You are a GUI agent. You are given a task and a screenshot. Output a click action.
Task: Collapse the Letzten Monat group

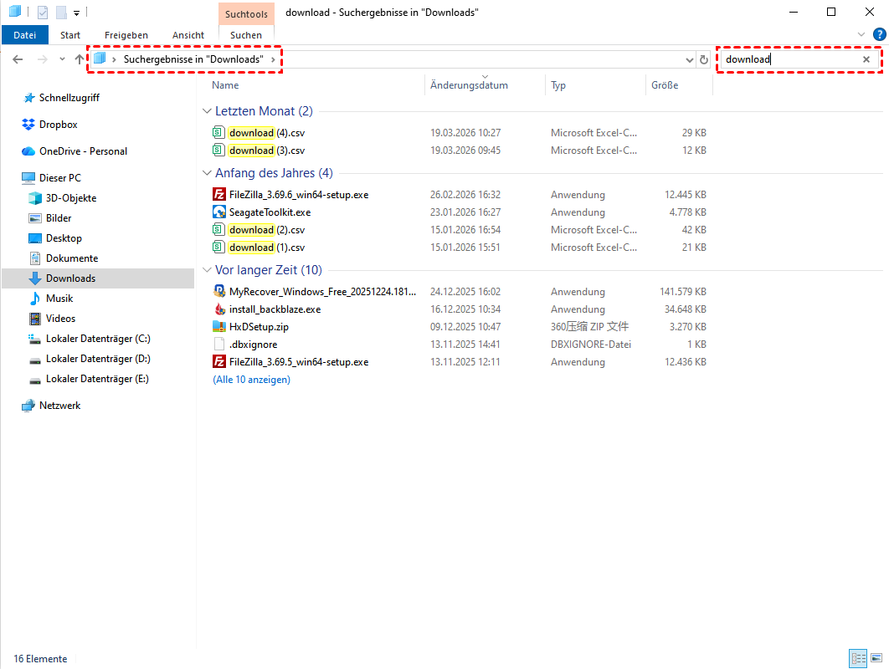[x=207, y=111]
